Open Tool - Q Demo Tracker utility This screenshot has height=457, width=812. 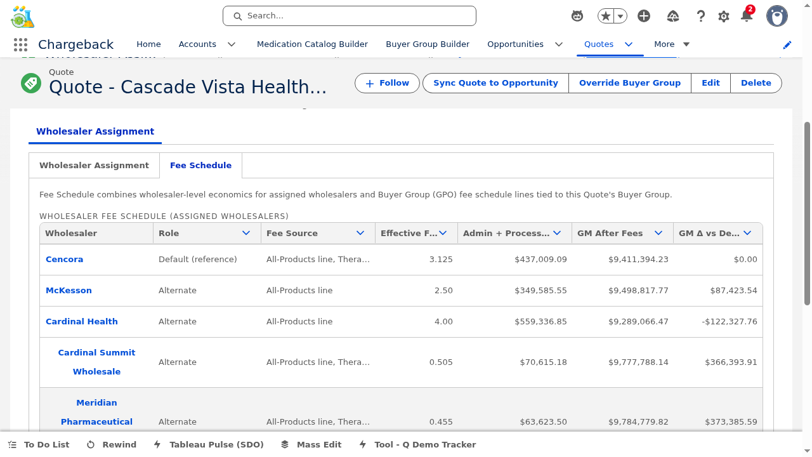tap(417, 444)
